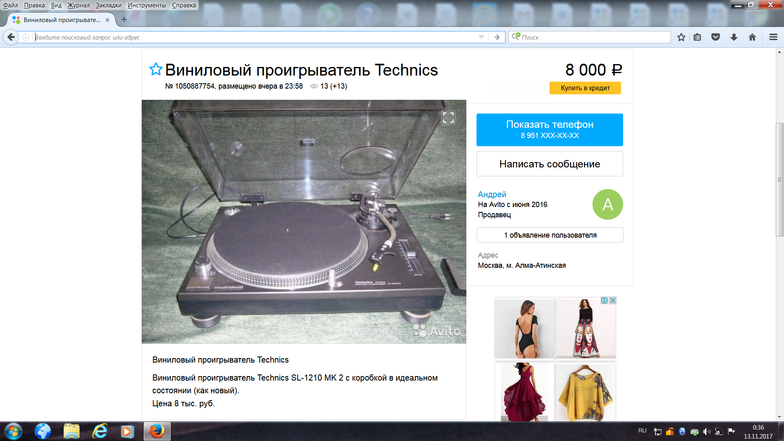Open seller Андрей profile link
The image size is (784, 441).
[x=492, y=194]
